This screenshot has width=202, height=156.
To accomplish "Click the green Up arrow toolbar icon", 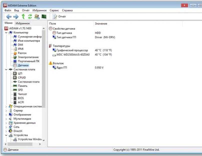I will (23, 16).
